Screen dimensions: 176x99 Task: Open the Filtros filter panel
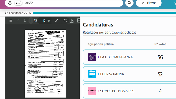pos(149,3)
